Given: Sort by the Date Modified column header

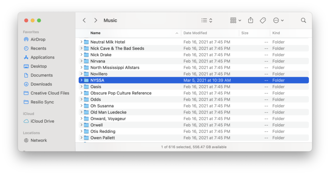Looking at the screenshot, I should tap(195, 33).
